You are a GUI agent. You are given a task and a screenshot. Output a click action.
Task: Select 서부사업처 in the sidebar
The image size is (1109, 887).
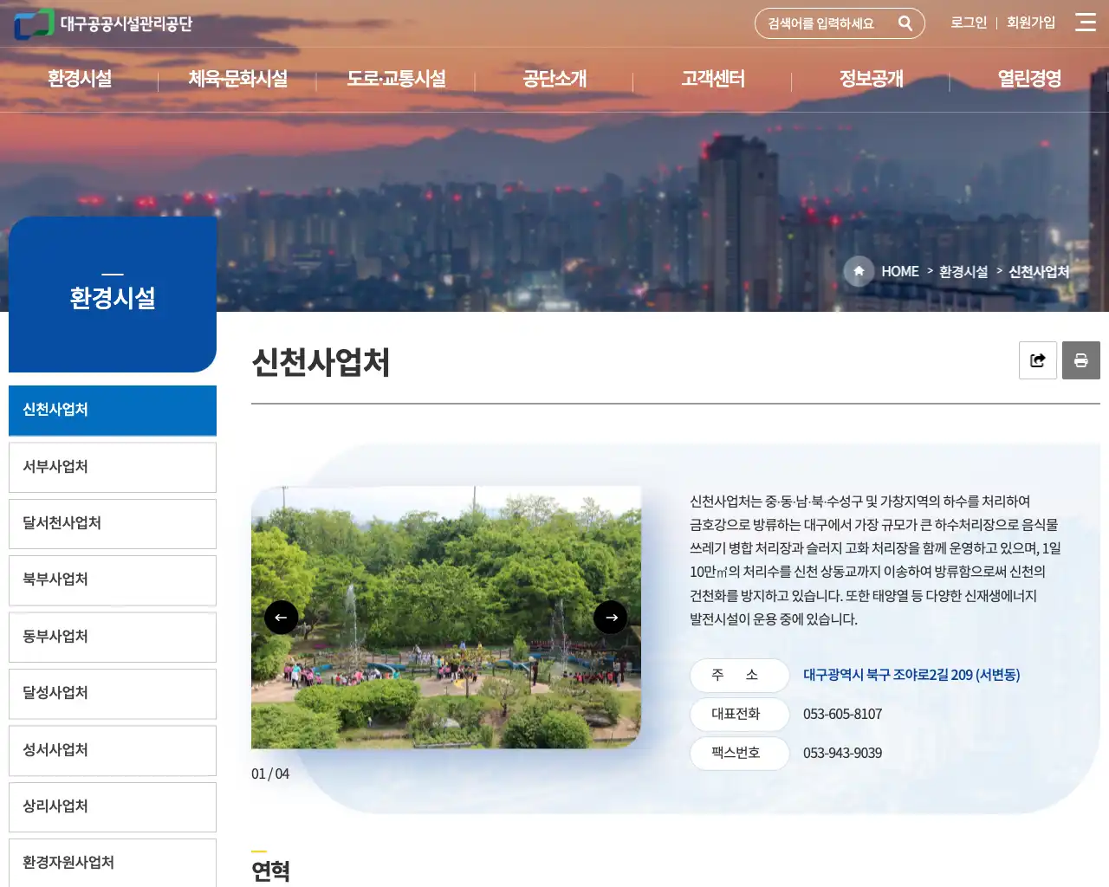click(x=112, y=467)
